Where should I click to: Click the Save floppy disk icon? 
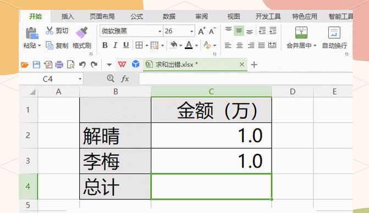coord(36,65)
